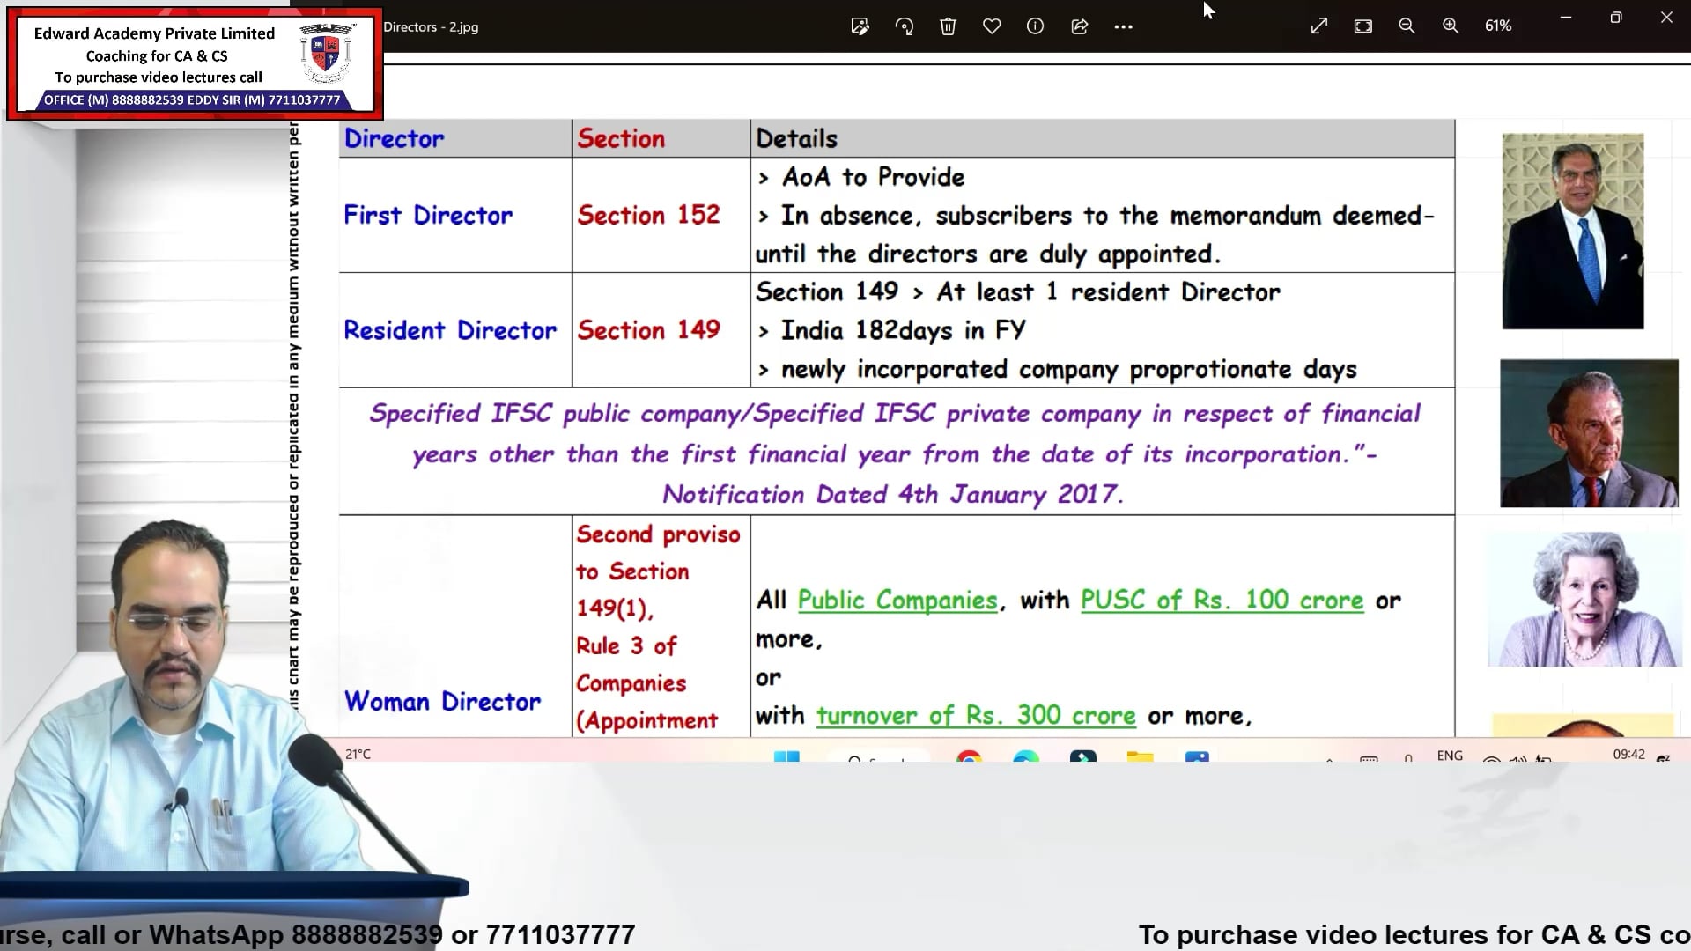Show file info via the info icon
The width and height of the screenshot is (1691, 951).
pos(1035,26)
